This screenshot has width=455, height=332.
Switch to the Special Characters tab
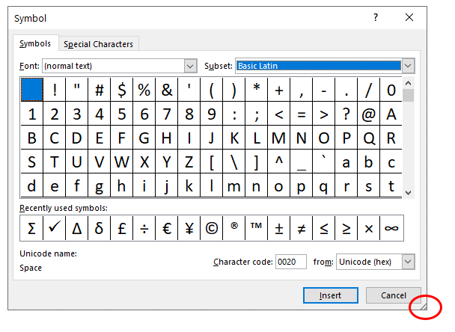pyautogui.click(x=98, y=44)
